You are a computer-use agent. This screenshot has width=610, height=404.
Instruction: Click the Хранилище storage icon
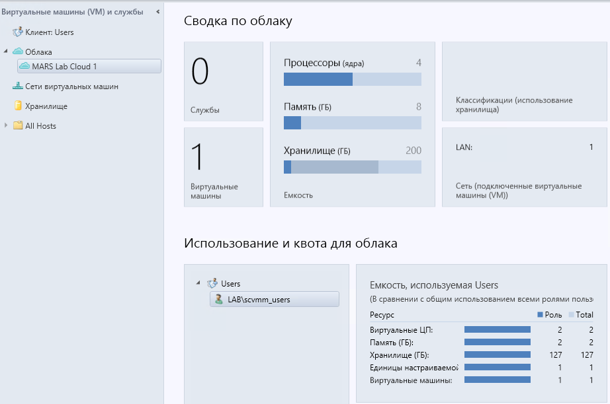[x=18, y=106]
